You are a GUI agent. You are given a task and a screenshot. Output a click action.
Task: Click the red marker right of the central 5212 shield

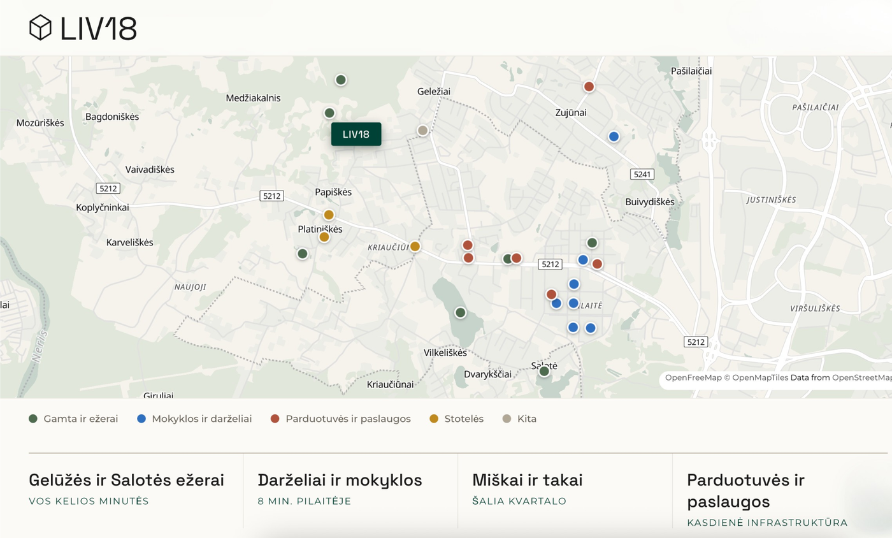[x=597, y=264]
